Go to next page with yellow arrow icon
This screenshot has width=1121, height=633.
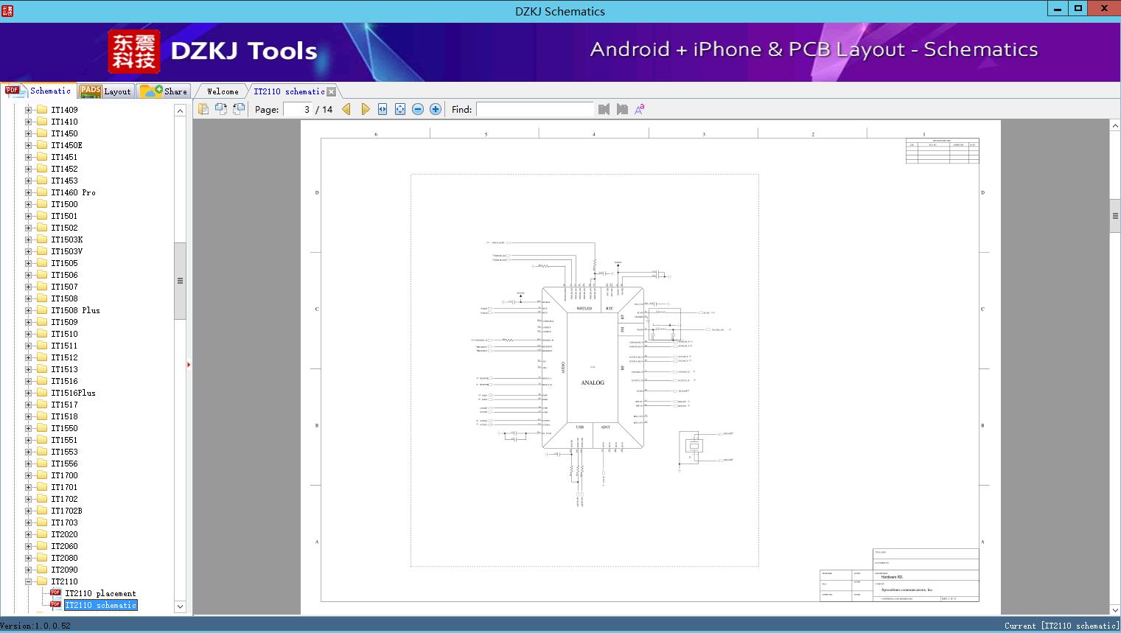pos(366,108)
